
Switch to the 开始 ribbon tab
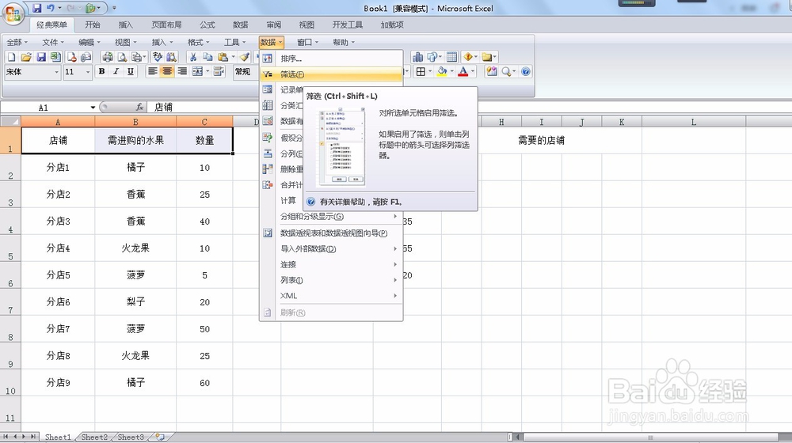pyautogui.click(x=93, y=25)
